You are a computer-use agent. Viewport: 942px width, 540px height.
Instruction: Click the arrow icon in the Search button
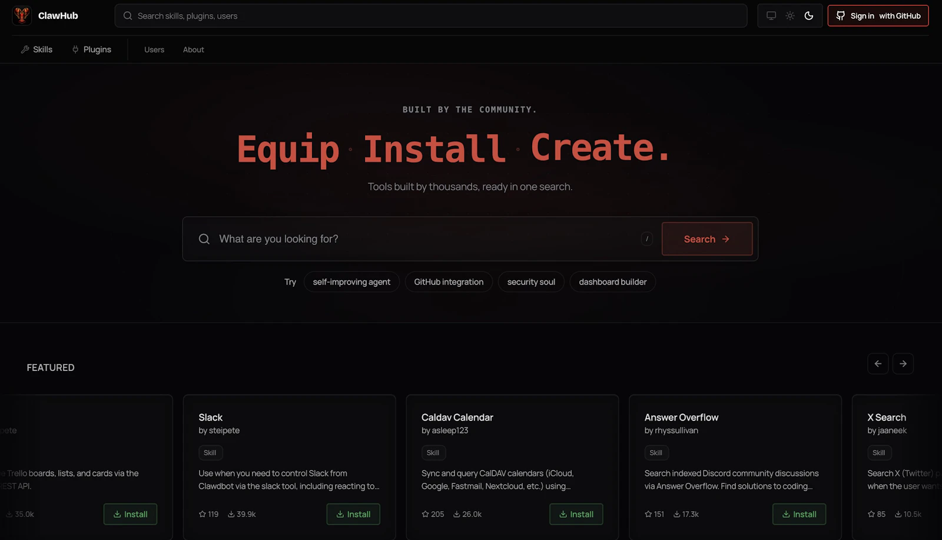[726, 239]
